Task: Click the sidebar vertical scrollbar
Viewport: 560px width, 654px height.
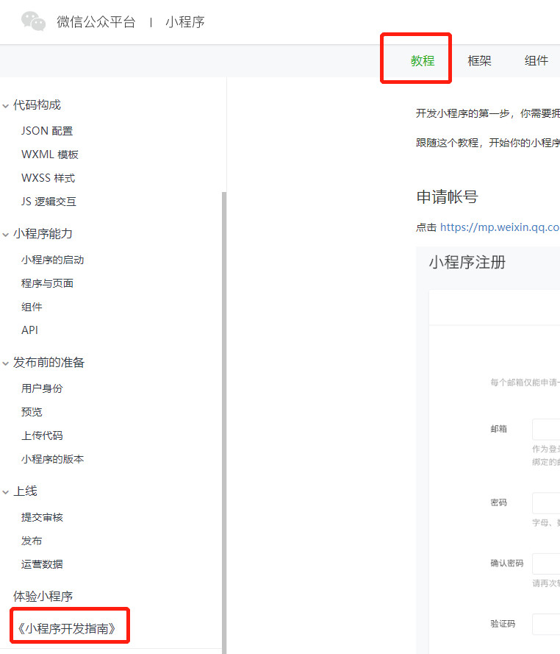Action: pos(224,422)
